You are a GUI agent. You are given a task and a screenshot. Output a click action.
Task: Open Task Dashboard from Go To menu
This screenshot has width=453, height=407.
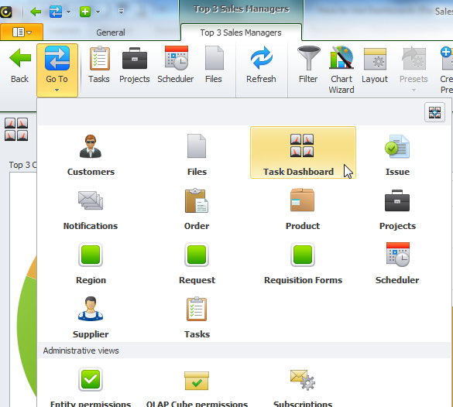point(303,152)
